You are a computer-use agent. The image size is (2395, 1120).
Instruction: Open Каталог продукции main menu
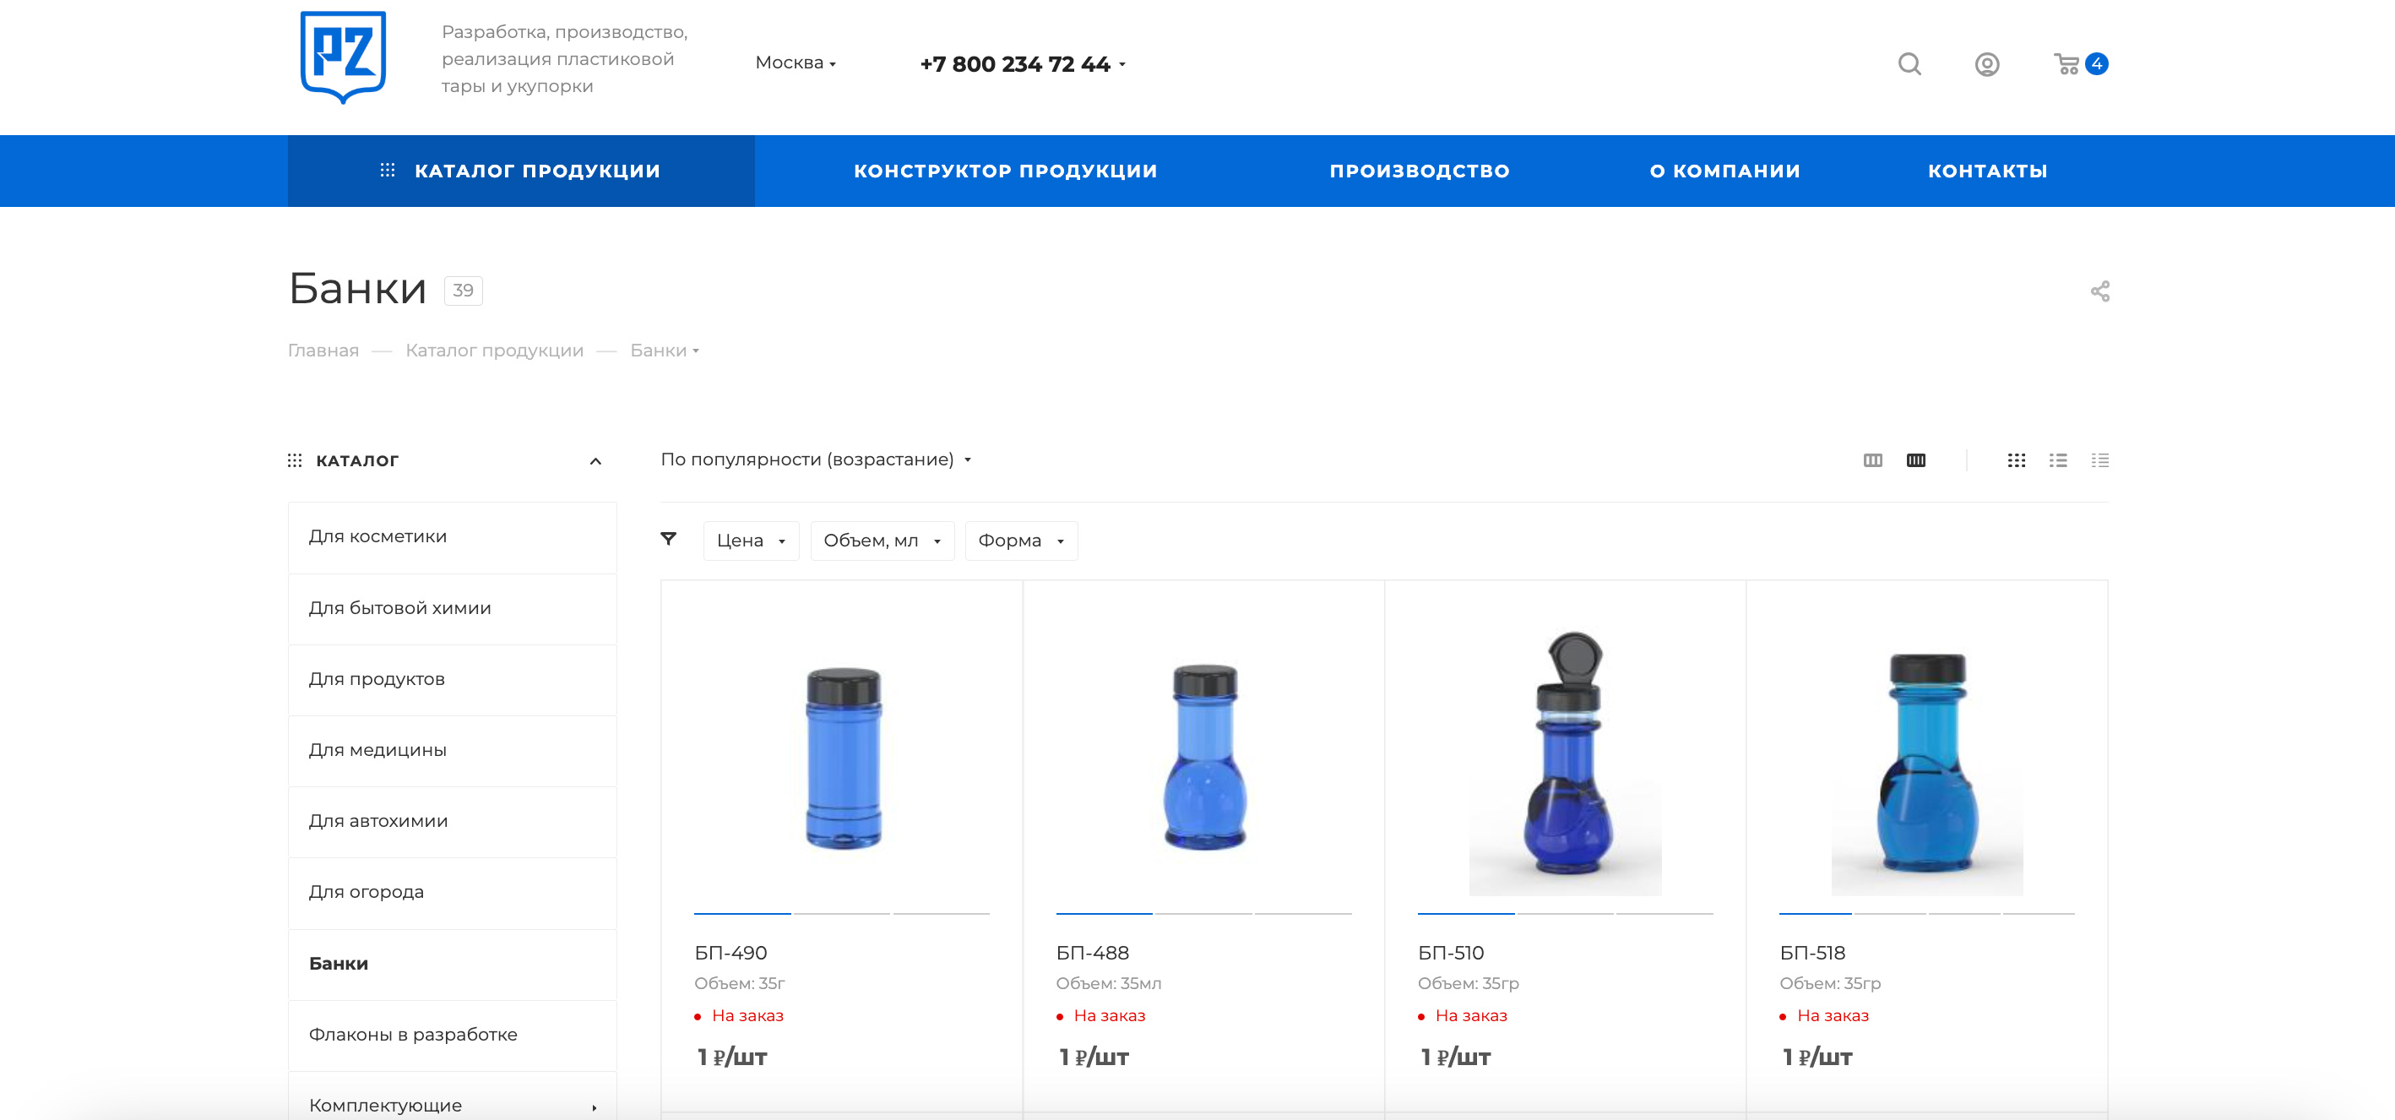point(521,171)
